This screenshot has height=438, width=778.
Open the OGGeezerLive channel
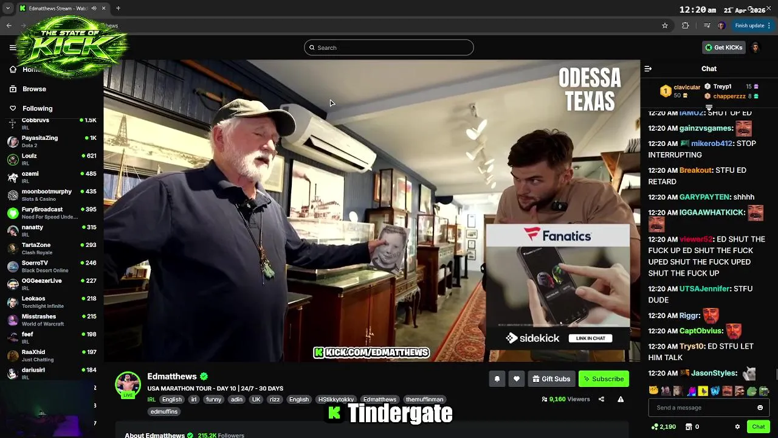[52, 284]
